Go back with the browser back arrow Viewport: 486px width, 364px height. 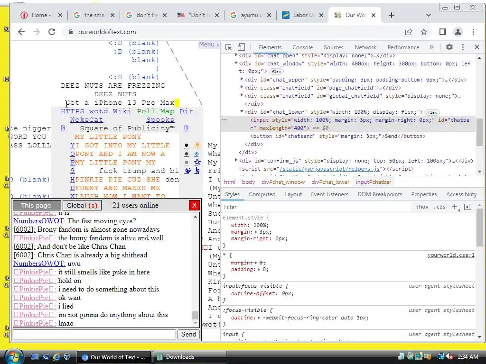point(21,32)
